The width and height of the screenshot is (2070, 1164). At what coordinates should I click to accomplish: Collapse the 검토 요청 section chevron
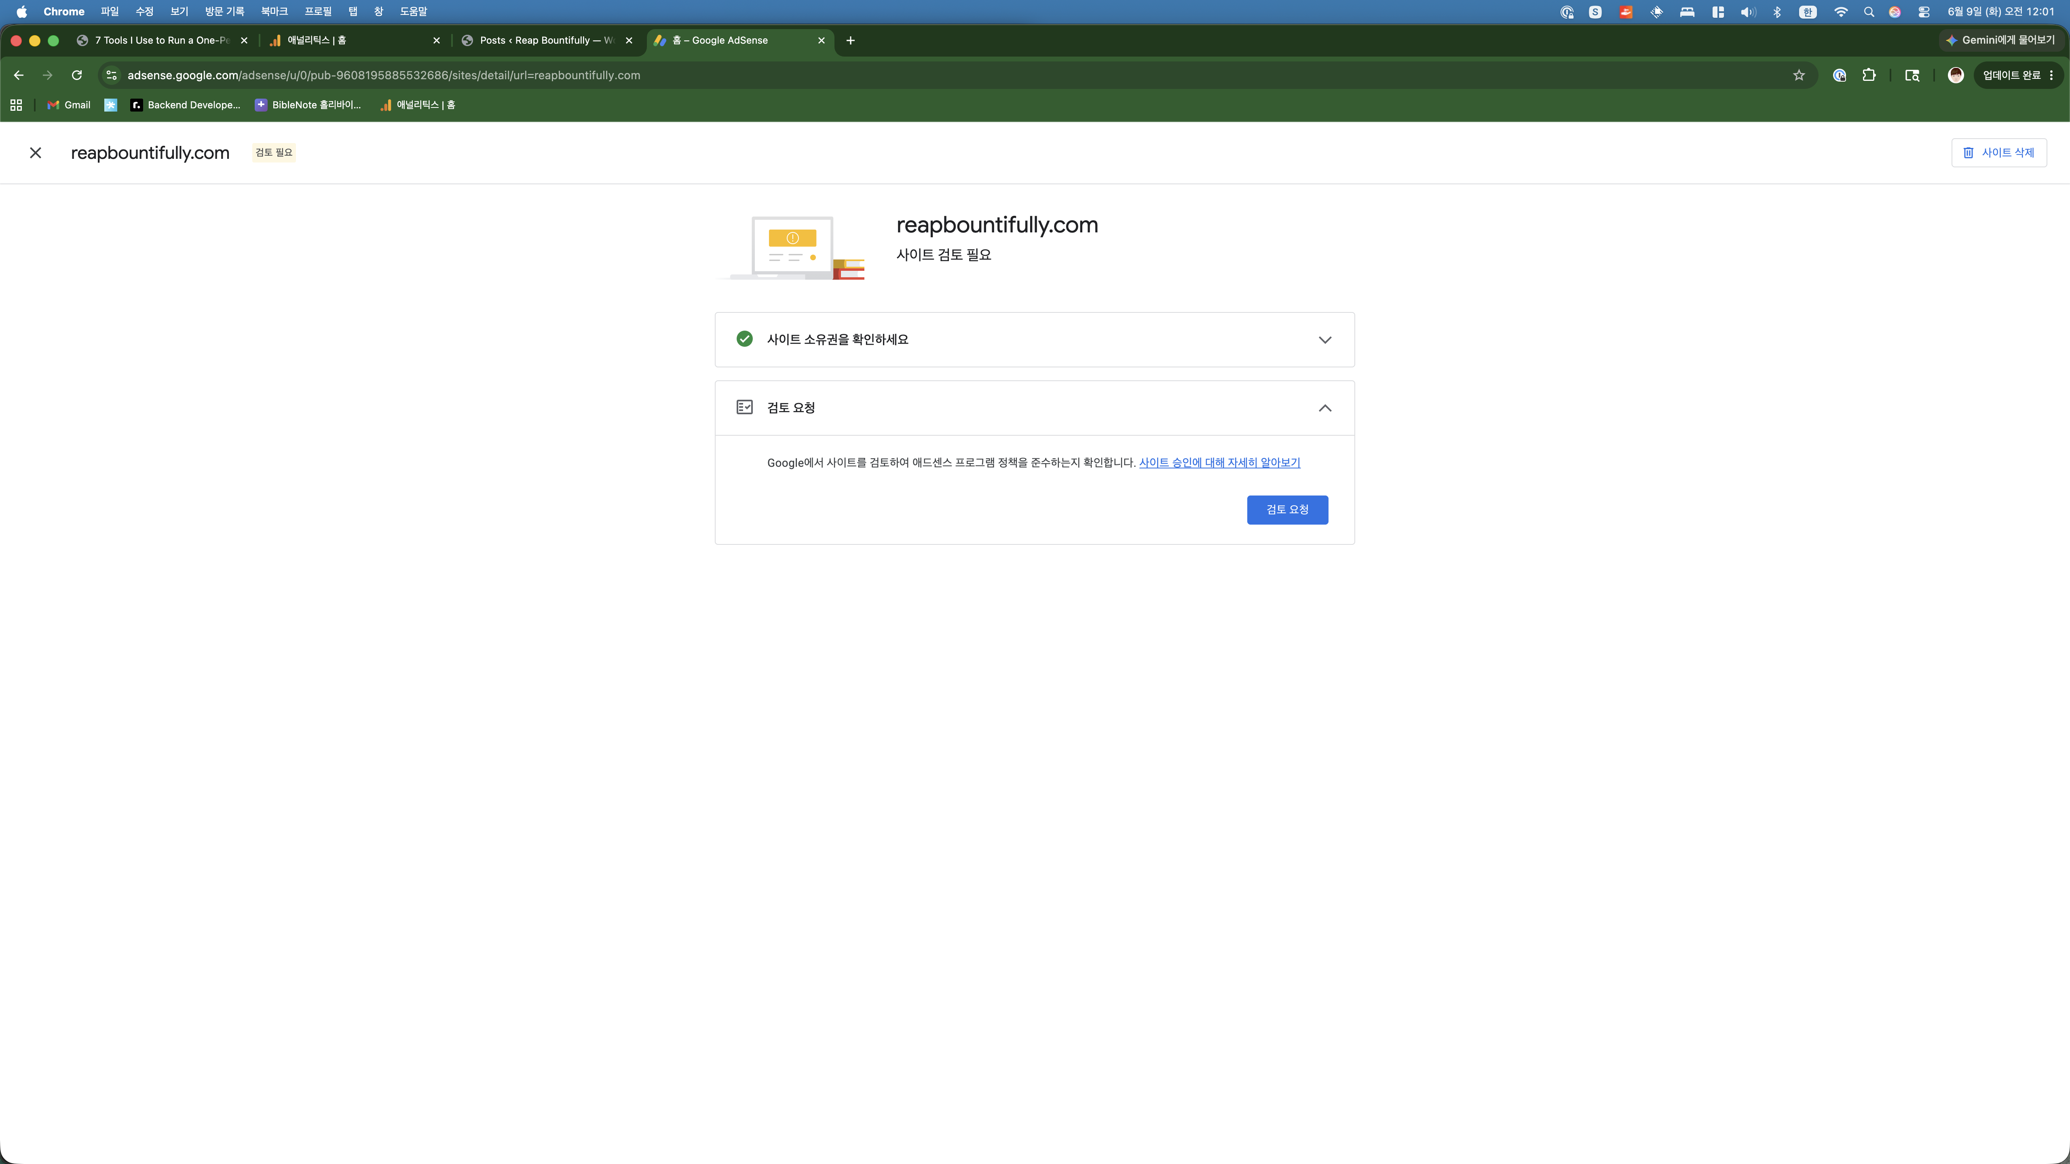click(1324, 408)
